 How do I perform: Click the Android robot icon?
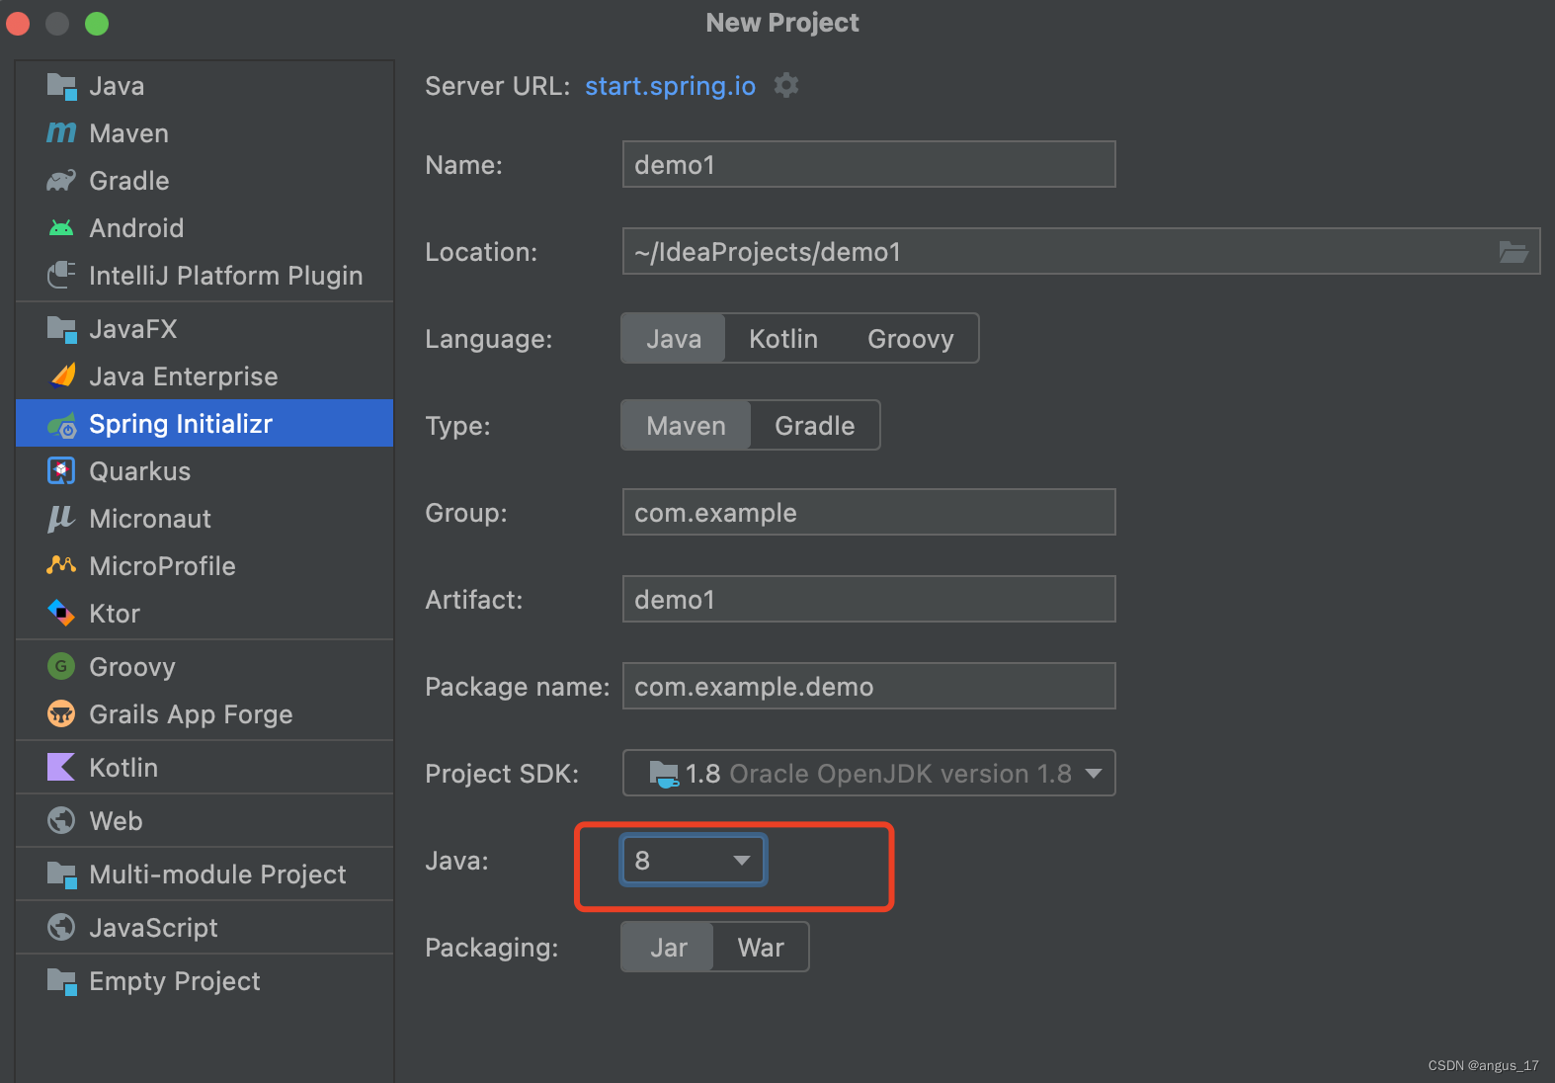click(x=61, y=228)
